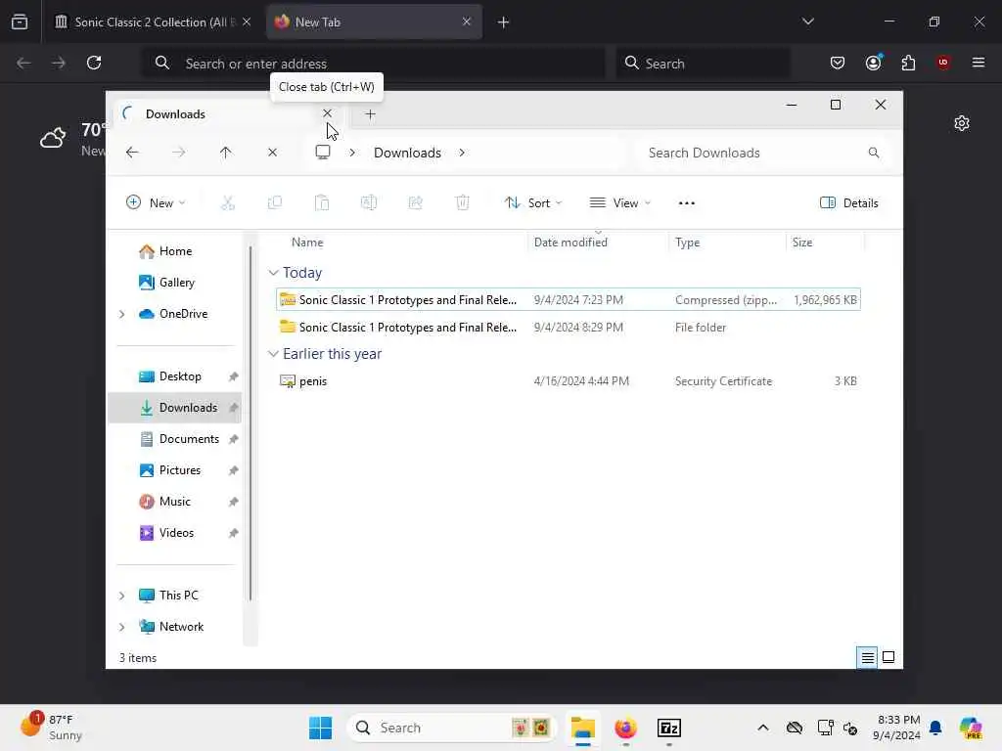Expand the OneDrive tree node
Viewport: 1002px width, 751px height.
point(122,314)
